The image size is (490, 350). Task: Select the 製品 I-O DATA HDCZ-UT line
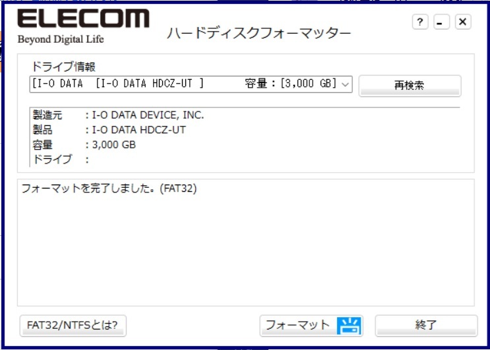pos(109,130)
